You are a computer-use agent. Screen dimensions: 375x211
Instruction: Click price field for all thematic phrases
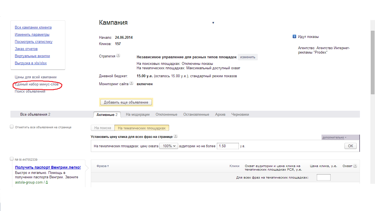tap(323, 177)
